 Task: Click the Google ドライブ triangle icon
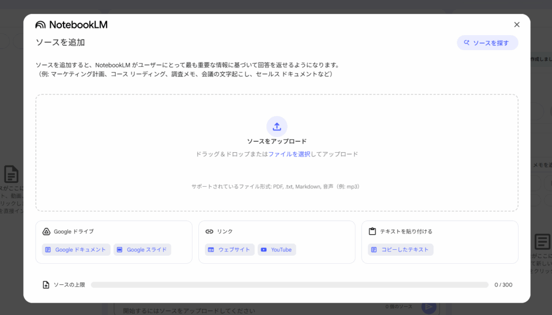point(46,231)
